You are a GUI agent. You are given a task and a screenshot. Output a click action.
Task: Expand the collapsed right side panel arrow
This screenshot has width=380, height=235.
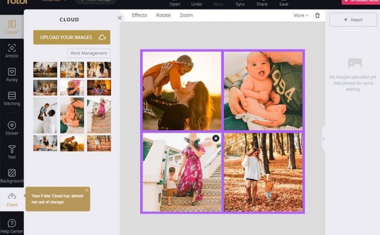[x=323, y=139]
